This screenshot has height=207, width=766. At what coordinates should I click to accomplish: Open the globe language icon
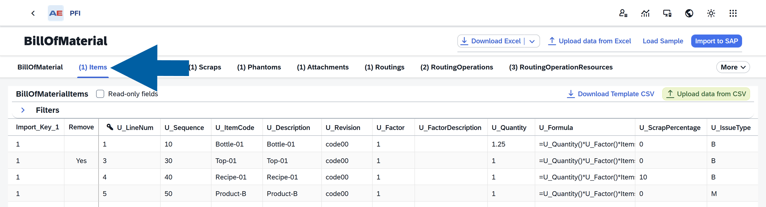tap(689, 13)
